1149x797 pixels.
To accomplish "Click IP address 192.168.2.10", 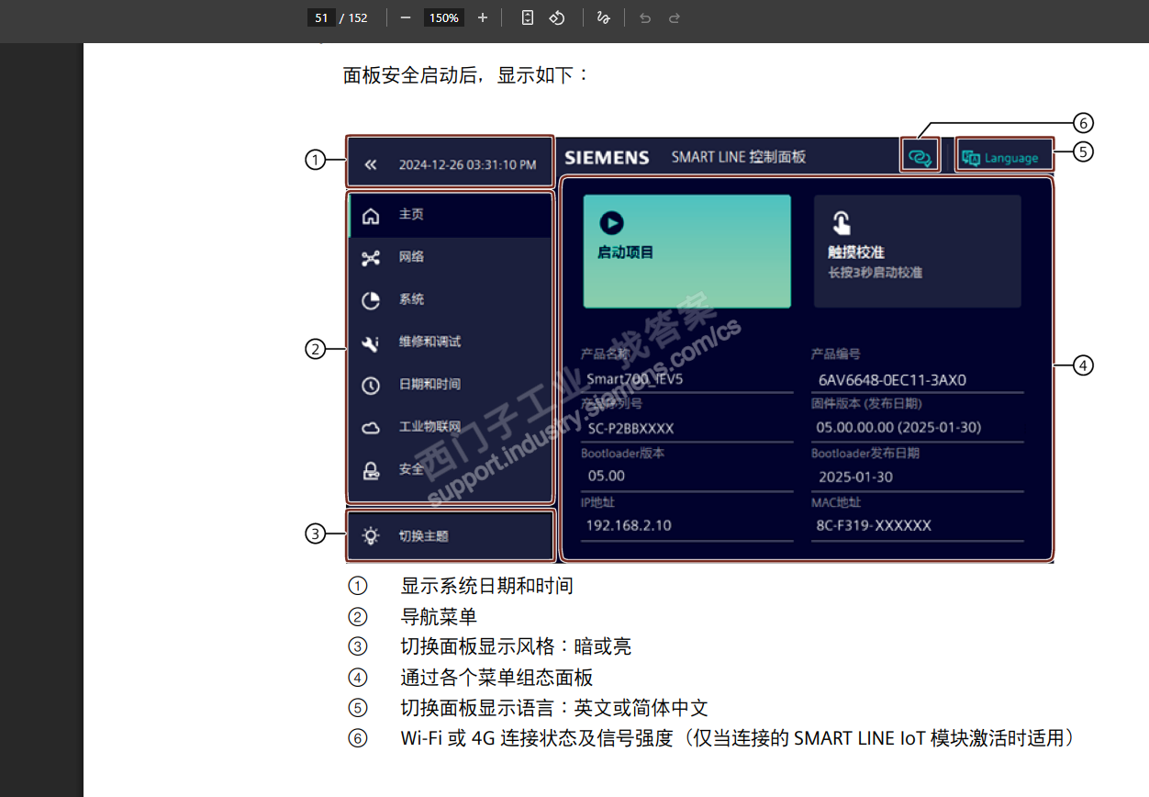I will (x=687, y=525).
